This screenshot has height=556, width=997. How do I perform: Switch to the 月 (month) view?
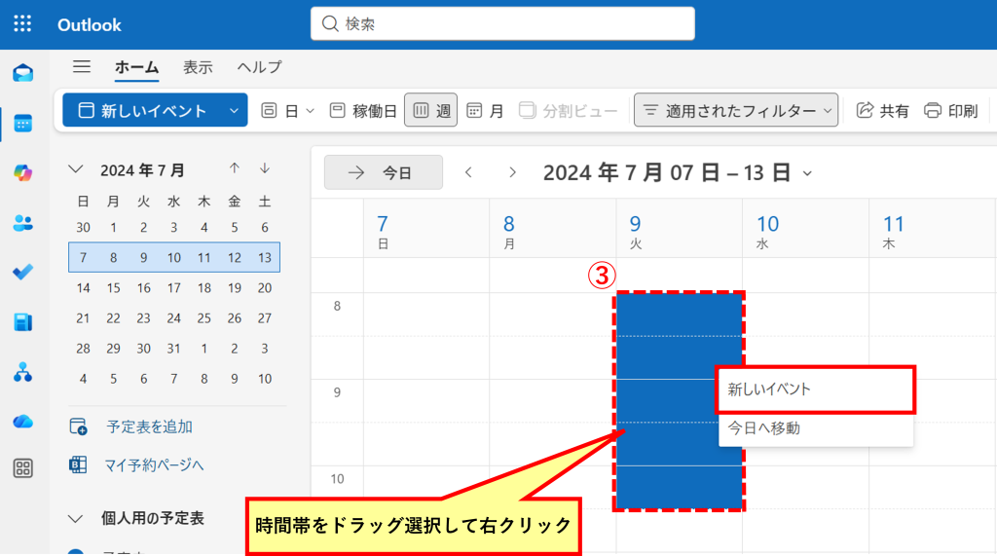[485, 111]
